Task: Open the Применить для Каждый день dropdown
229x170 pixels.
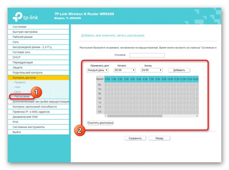Action: click(97, 70)
